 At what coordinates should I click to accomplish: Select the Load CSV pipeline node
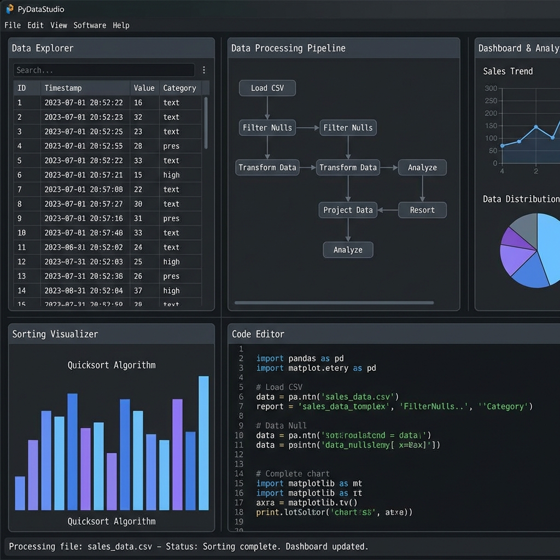click(267, 88)
